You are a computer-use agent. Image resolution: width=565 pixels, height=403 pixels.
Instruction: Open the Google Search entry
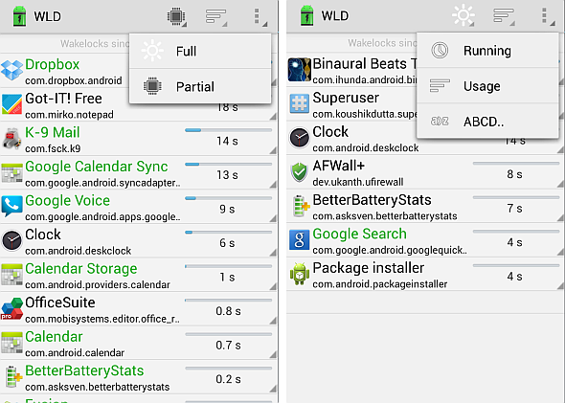click(426, 240)
